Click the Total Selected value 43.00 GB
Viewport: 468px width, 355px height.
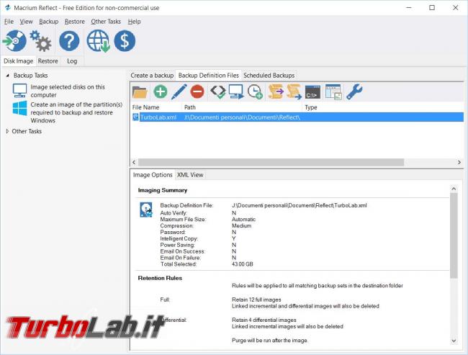[x=243, y=264]
